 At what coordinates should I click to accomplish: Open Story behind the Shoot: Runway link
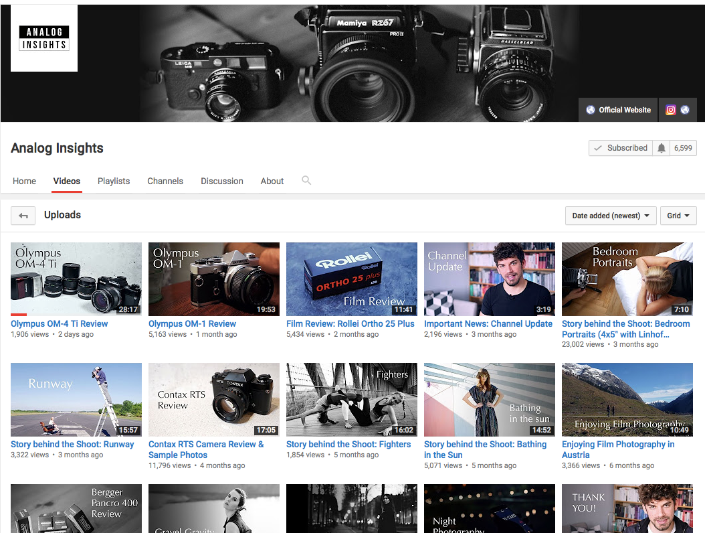coord(72,445)
